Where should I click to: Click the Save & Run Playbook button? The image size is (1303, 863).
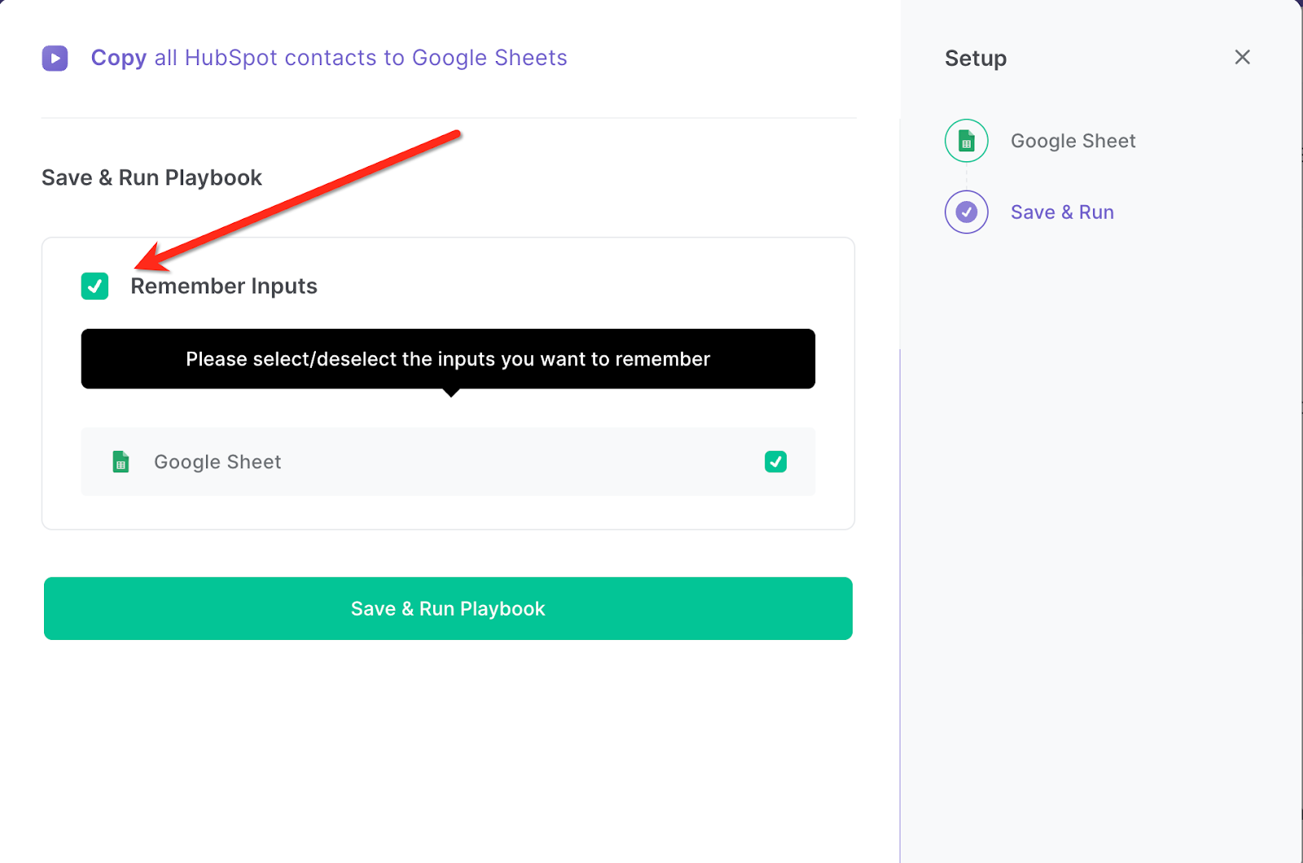447,608
